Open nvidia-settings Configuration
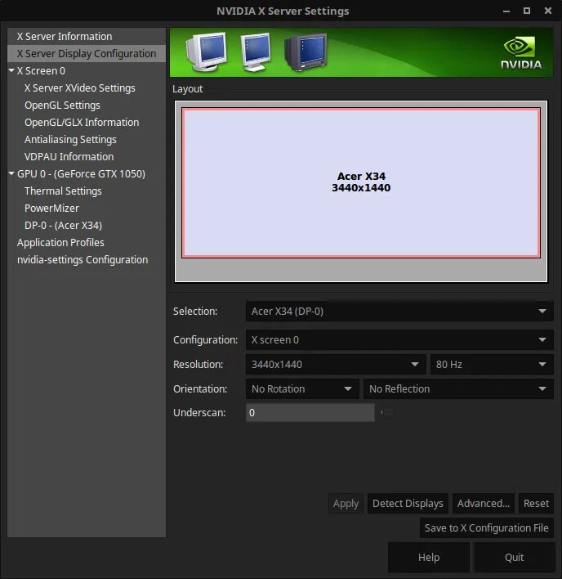562x579 pixels. 83,259
